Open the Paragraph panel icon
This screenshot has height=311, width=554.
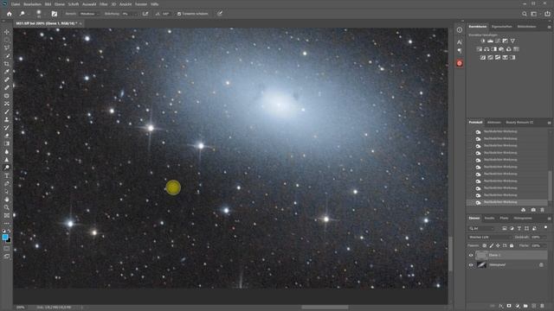460,51
